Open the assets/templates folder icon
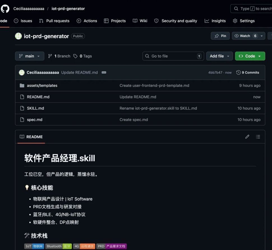272x250 pixels. (22, 85)
